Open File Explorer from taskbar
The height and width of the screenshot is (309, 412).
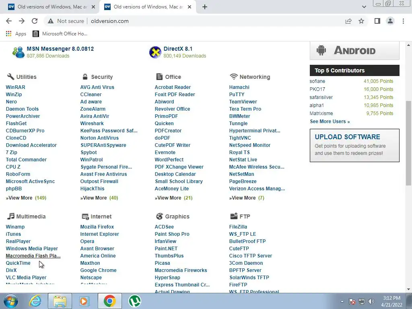click(60, 301)
